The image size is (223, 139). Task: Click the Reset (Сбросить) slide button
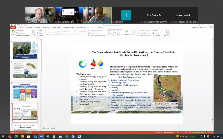click(40, 33)
